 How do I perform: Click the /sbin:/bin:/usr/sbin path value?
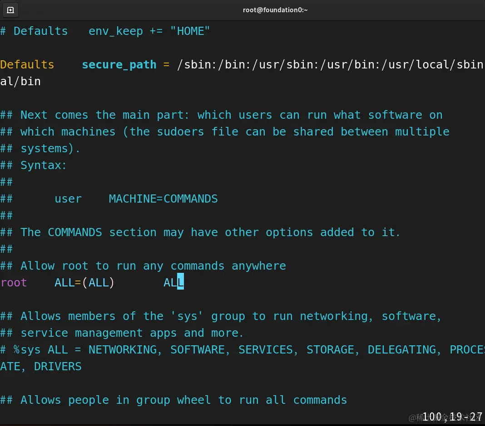330,64
